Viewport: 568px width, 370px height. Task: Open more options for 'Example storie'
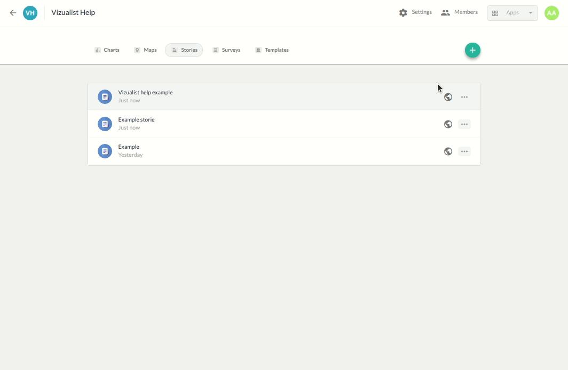pos(464,124)
